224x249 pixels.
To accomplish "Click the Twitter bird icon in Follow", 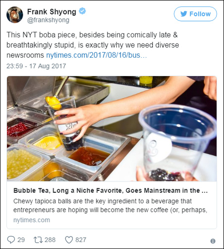I will tap(184, 14).
